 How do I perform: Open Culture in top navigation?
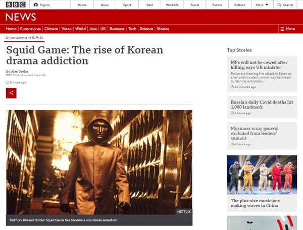(x=239, y=5)
